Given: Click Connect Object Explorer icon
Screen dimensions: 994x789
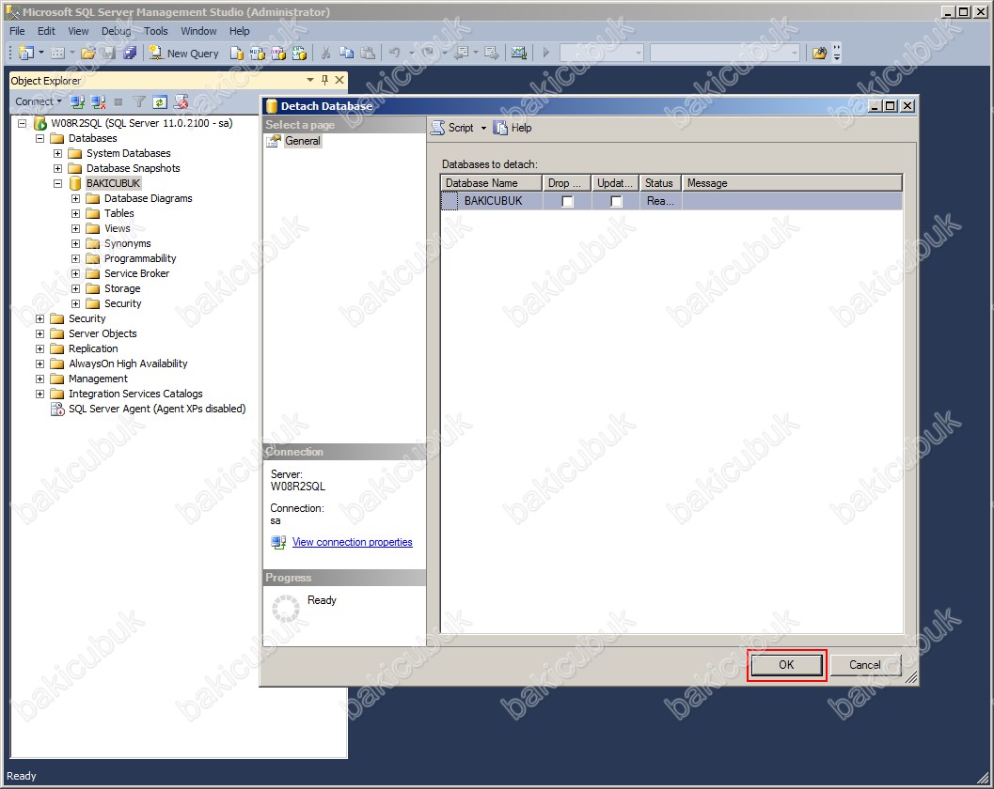Looking at the screenshot, I should [77, 101].
